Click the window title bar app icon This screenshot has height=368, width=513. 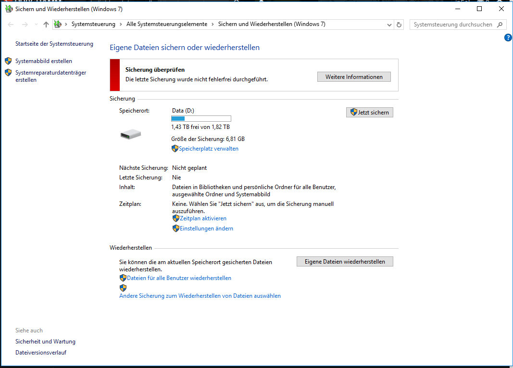coord(9,9)
